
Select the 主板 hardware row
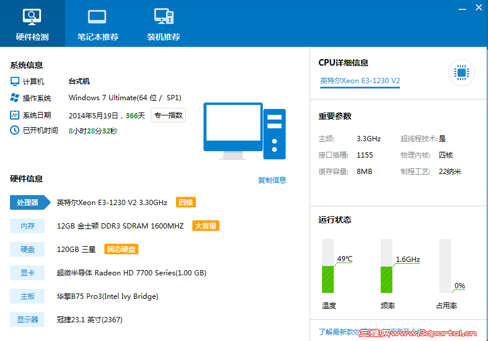pyautogui.click(x=27, y=296)
